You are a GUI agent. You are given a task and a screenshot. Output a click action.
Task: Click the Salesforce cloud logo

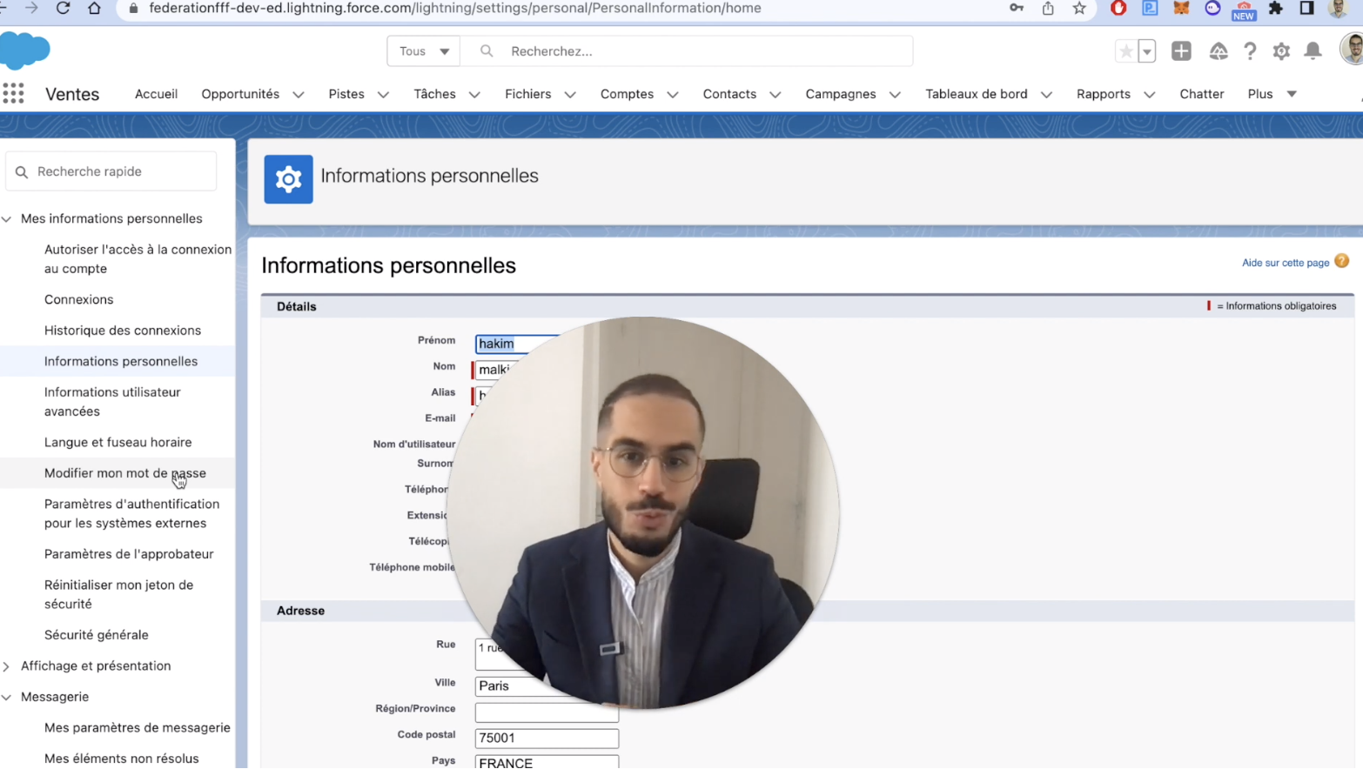25,50
